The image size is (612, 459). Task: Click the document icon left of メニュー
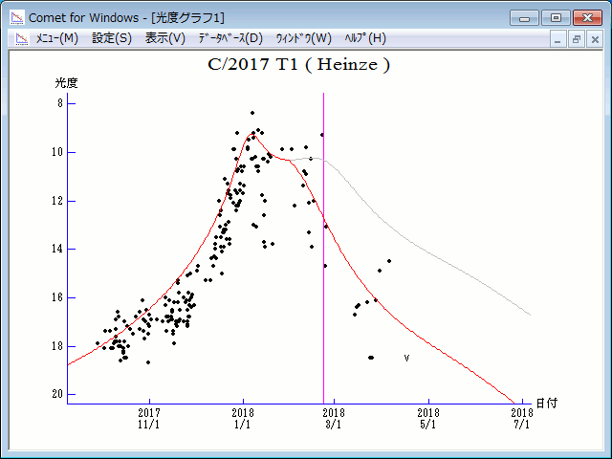click(x=21, y=38)
